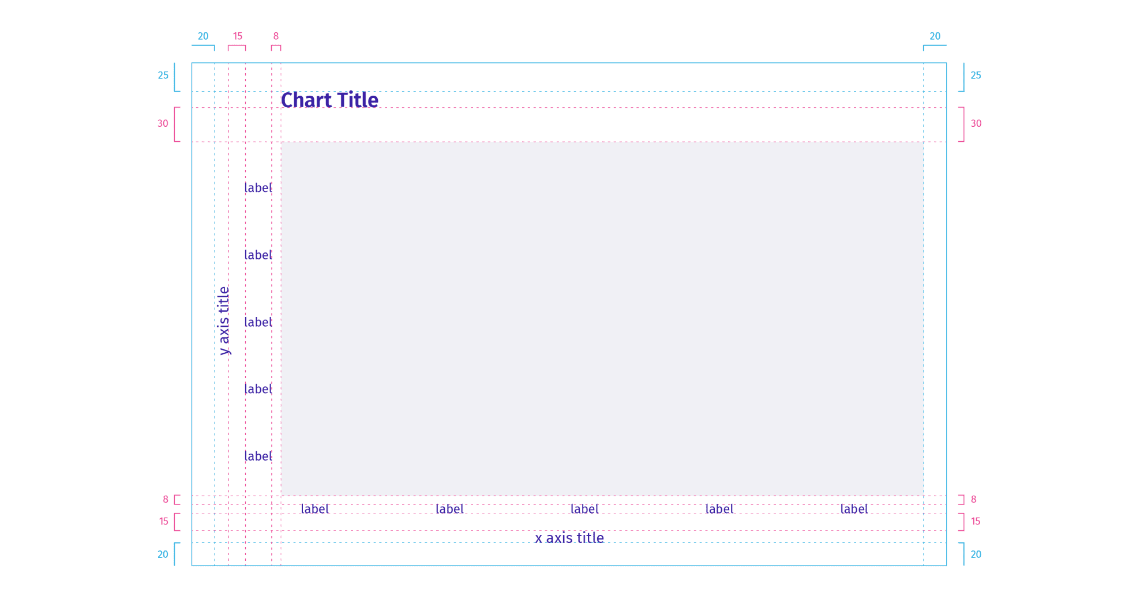Click the pink 30 measurement on right side
Screen dimensions: 1140x596
976,123
